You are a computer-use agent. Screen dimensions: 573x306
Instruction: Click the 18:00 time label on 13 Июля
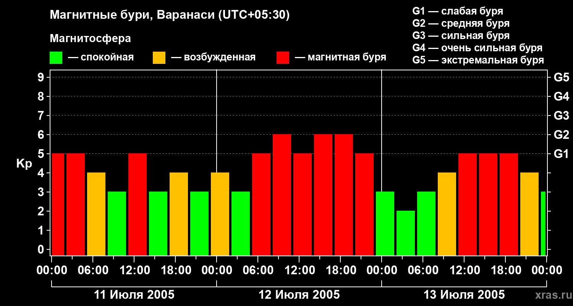click(505, 270)
